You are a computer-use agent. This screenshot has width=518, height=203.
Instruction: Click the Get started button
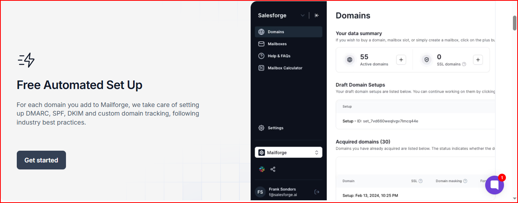coord(41,160)
